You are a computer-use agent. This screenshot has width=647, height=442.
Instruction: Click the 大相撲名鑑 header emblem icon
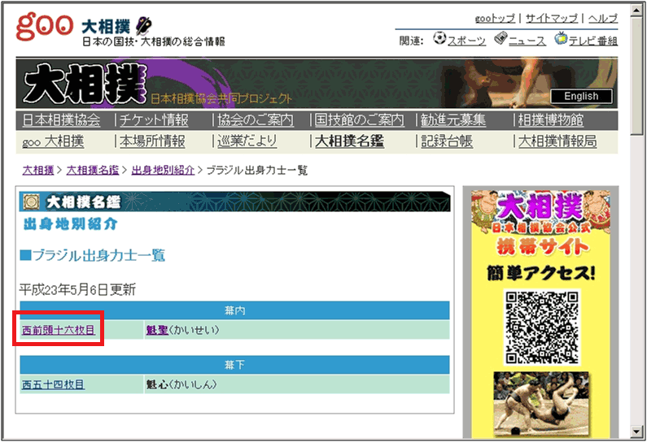[x=31, y=201]
